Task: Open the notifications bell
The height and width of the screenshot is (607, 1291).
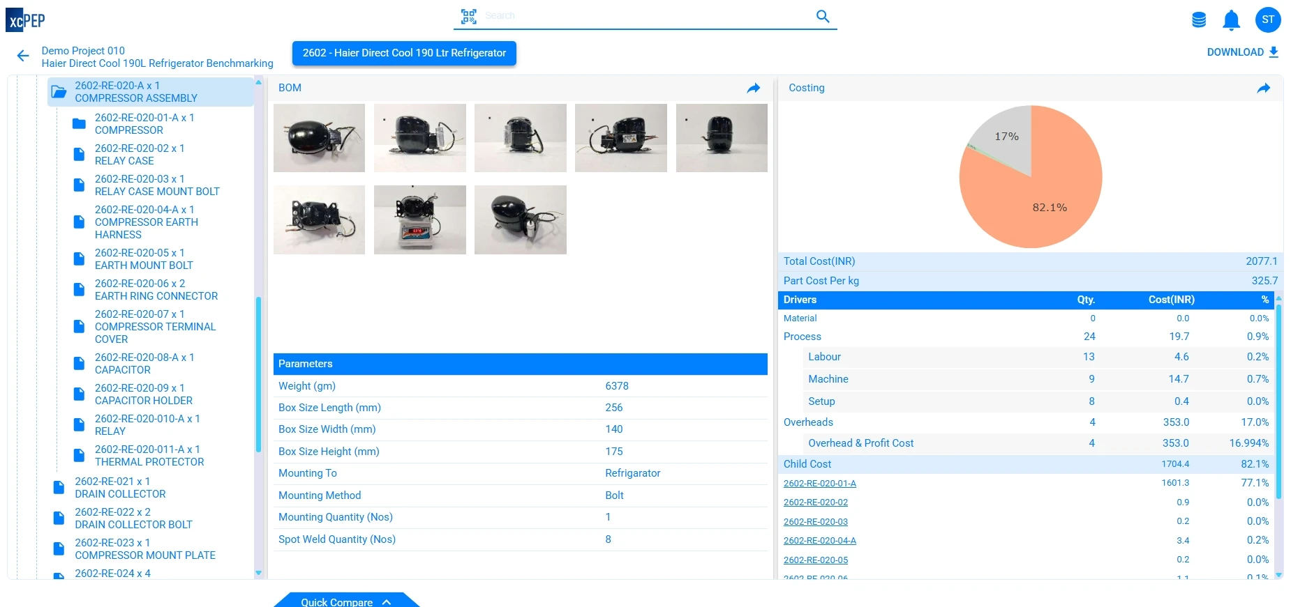Action: coord(1231,20)
